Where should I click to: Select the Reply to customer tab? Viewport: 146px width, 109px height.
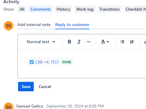coord(72,25)
